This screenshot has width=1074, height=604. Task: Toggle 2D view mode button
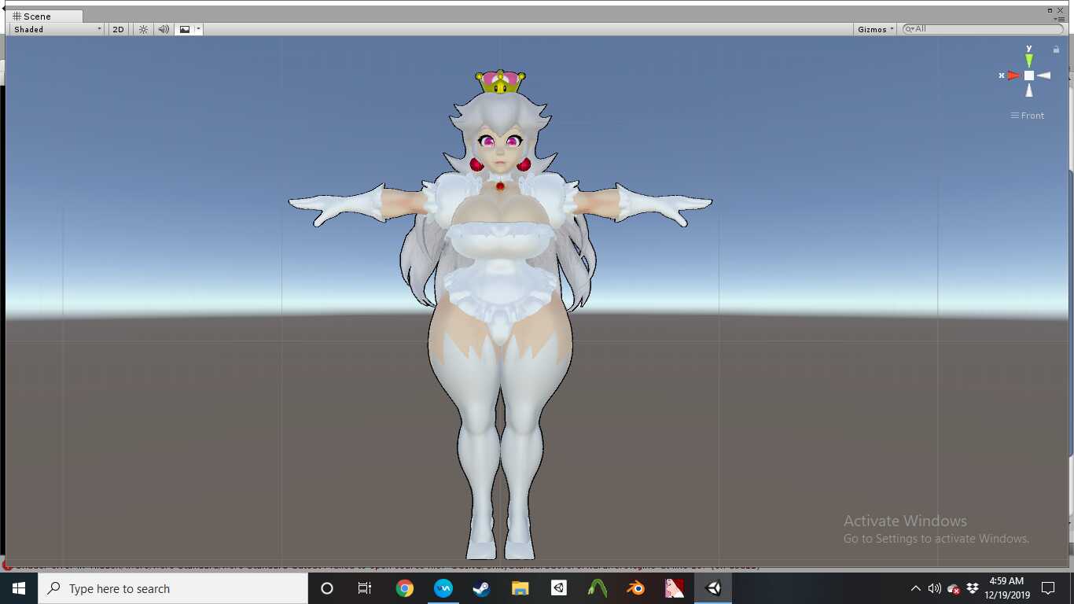(118, 29)
